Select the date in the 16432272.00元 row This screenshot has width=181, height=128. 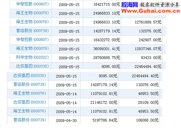coord(69,40)
